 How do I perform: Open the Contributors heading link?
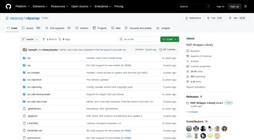pos(197,122)
